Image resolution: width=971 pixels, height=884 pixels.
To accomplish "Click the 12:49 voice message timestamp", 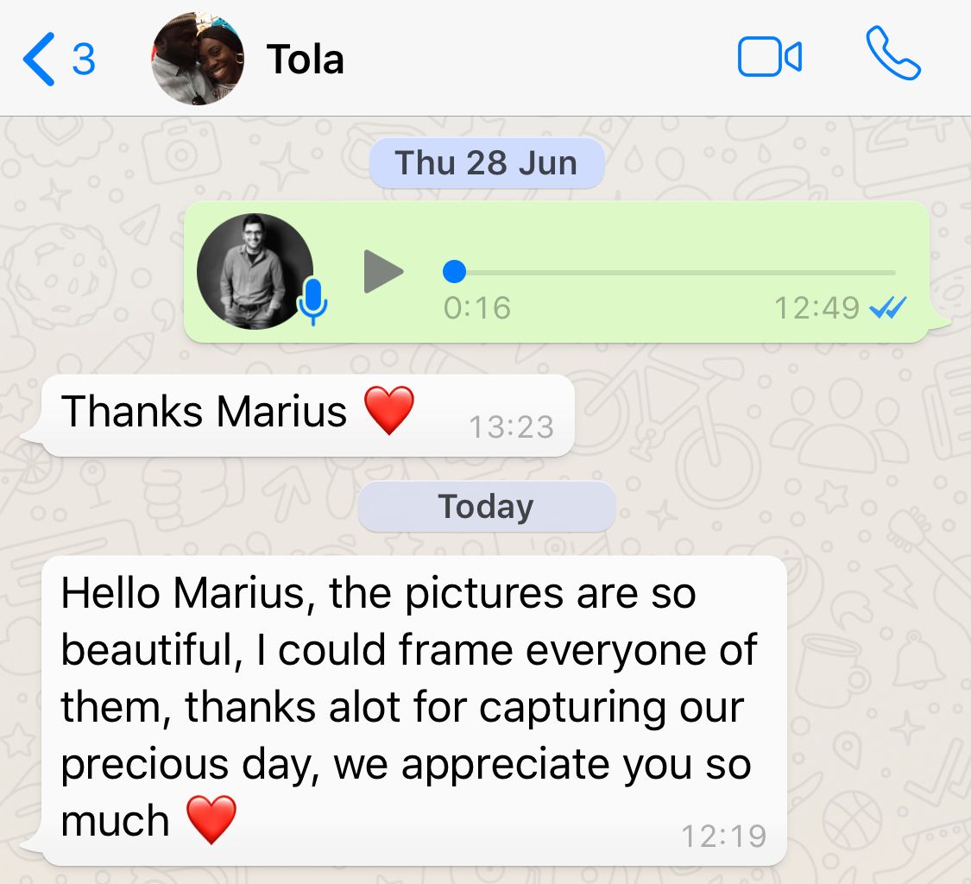I will coord(817,308).
